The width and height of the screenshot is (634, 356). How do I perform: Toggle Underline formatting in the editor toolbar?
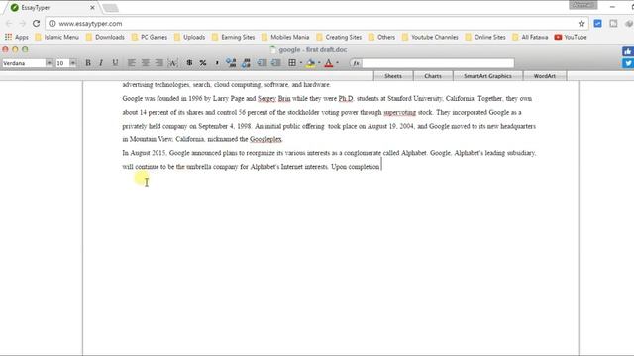coord(115,63)
